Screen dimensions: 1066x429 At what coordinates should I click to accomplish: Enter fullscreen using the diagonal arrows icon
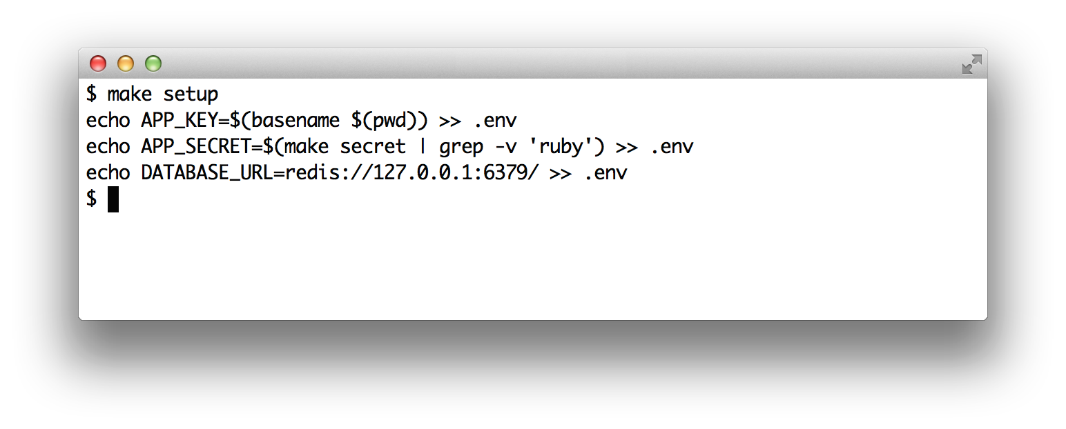tap(971, 64)
